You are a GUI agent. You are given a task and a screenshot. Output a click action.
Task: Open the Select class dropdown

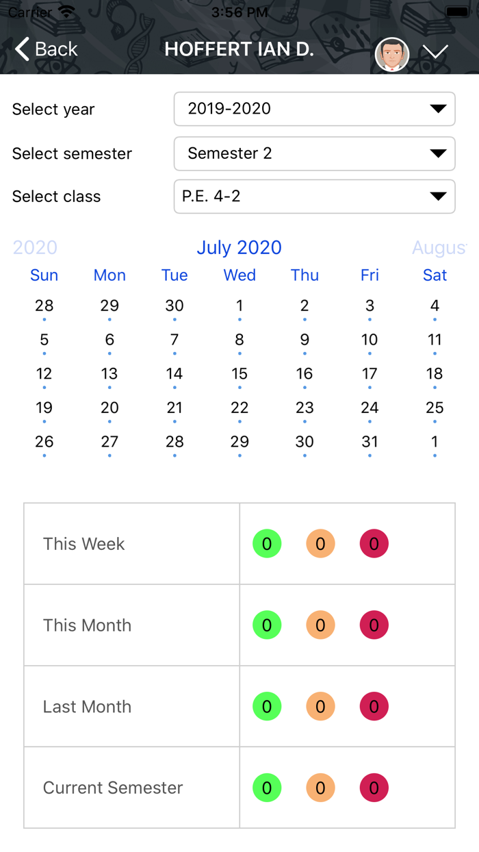pos(314,197)
